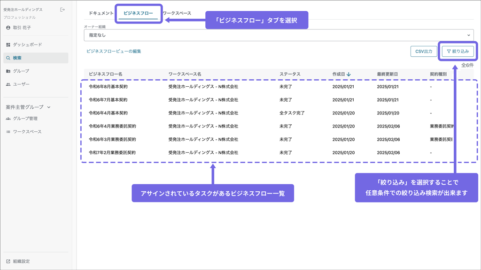Image resolution: width=481 pixels, height=270 pixels.
Task: Switch to the ワークスペース tab at top
Action: coord(177,13)
